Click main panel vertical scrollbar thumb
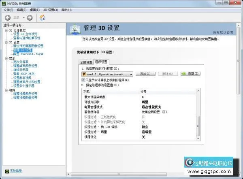243x179 pixels. point(239,61)
